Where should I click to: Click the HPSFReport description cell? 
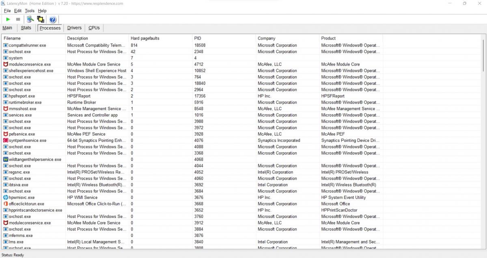pos(79,96)
